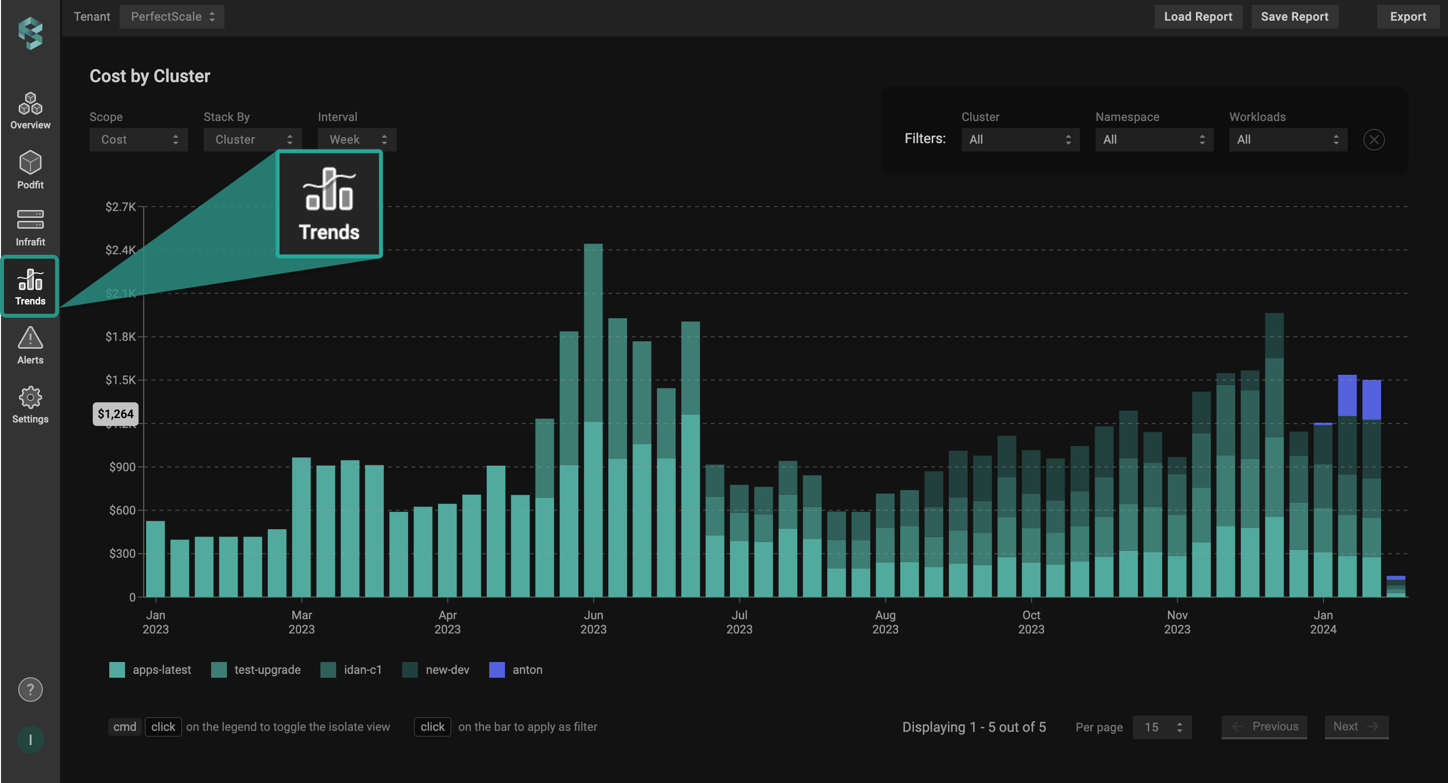This screenshot has height=783, width=1448.
Task: Toggle test-upgrade legend series
Action: tap(267, 669)
